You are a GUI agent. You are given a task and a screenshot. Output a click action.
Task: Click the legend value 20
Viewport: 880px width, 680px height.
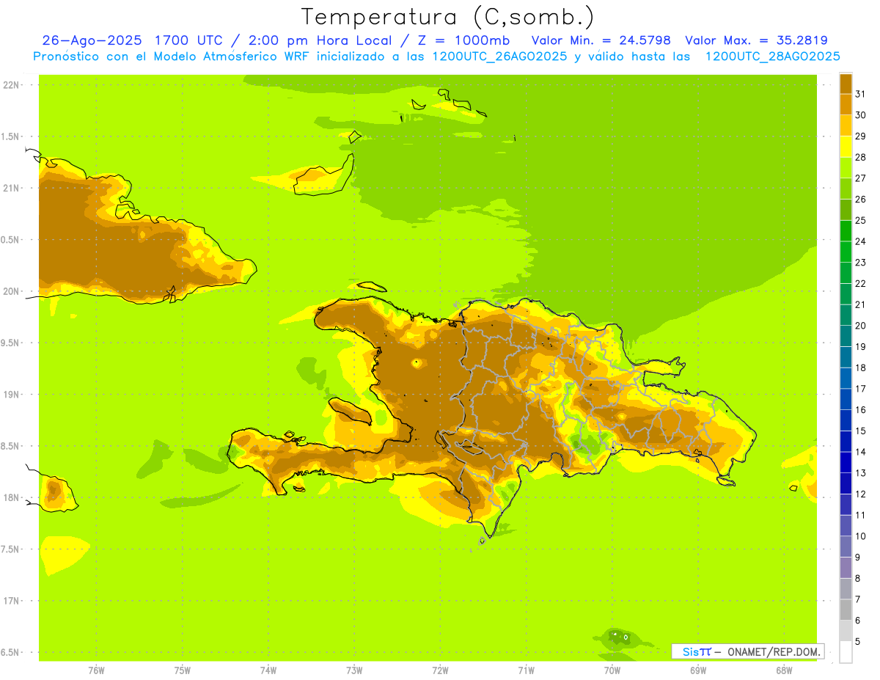(861, 326)
